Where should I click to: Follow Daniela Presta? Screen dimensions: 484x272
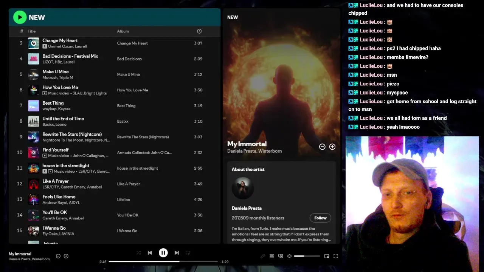point(320,218)
